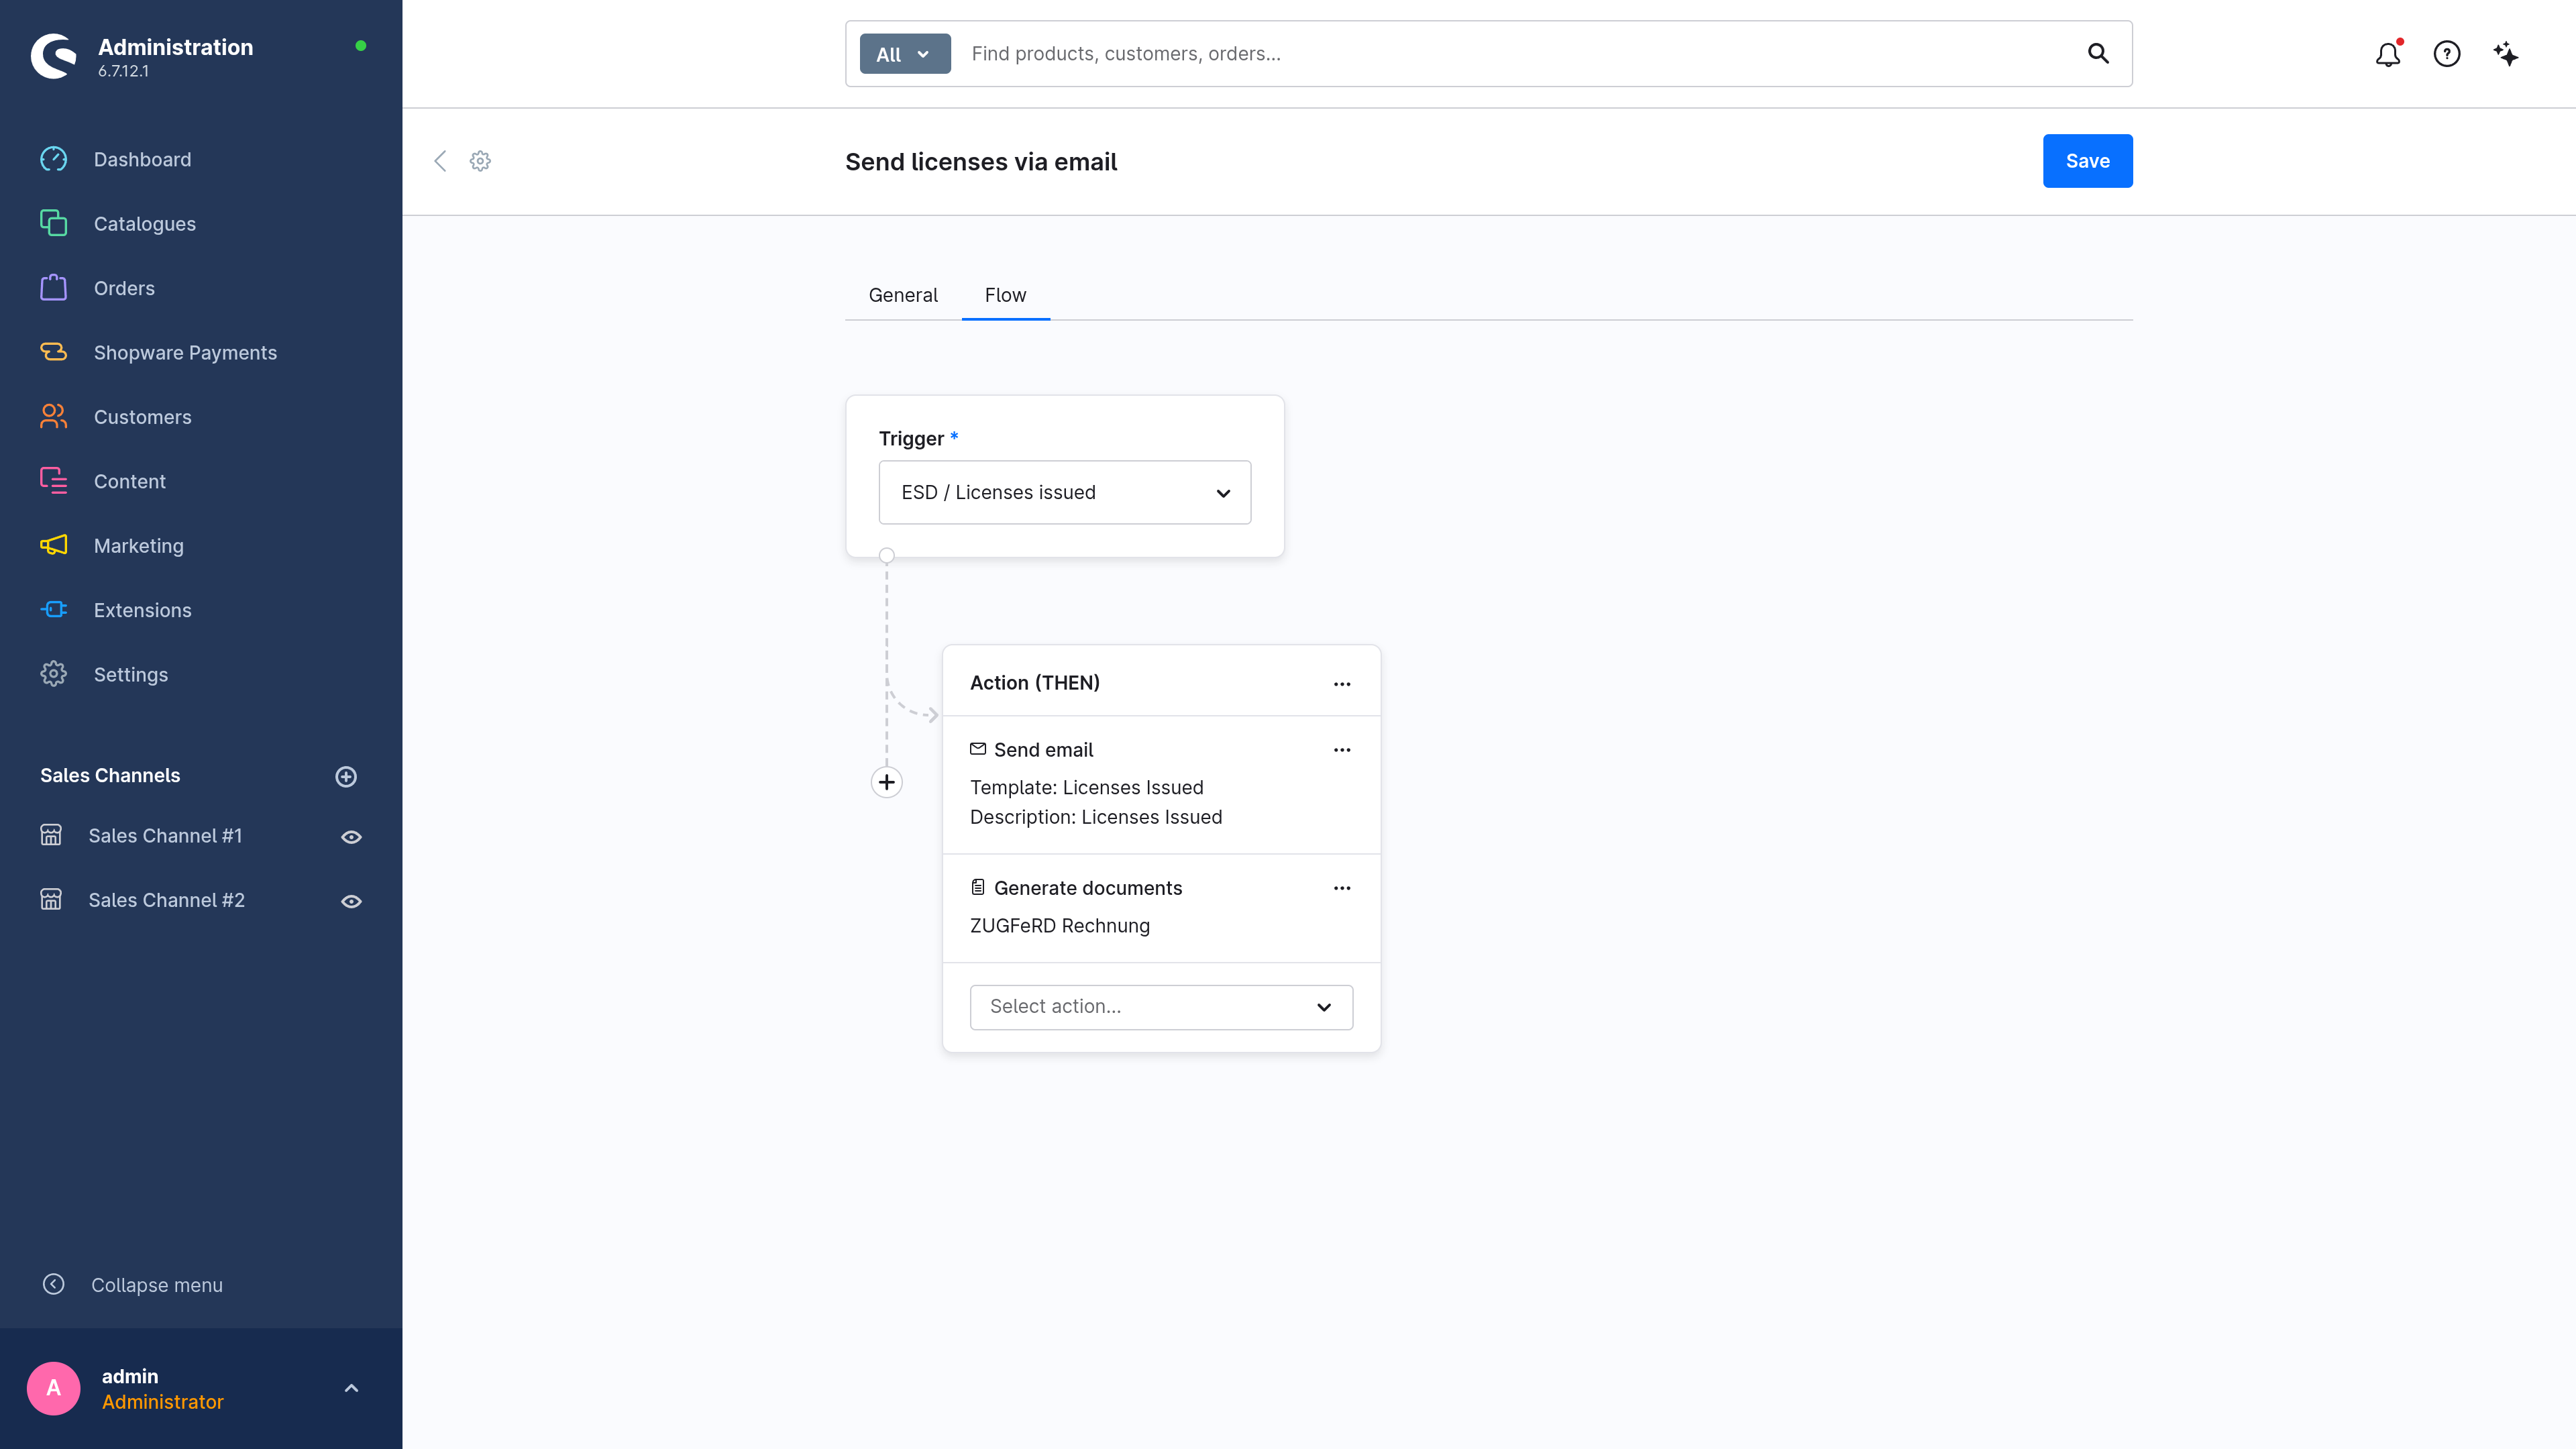Click the Extensions plug icon
The width and height of the screenshot is (2576, 1449).
(x=53, y=610)
